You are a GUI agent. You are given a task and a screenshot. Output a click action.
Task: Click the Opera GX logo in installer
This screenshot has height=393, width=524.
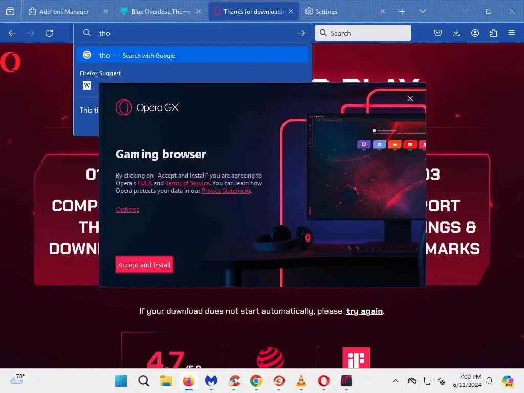147,107
